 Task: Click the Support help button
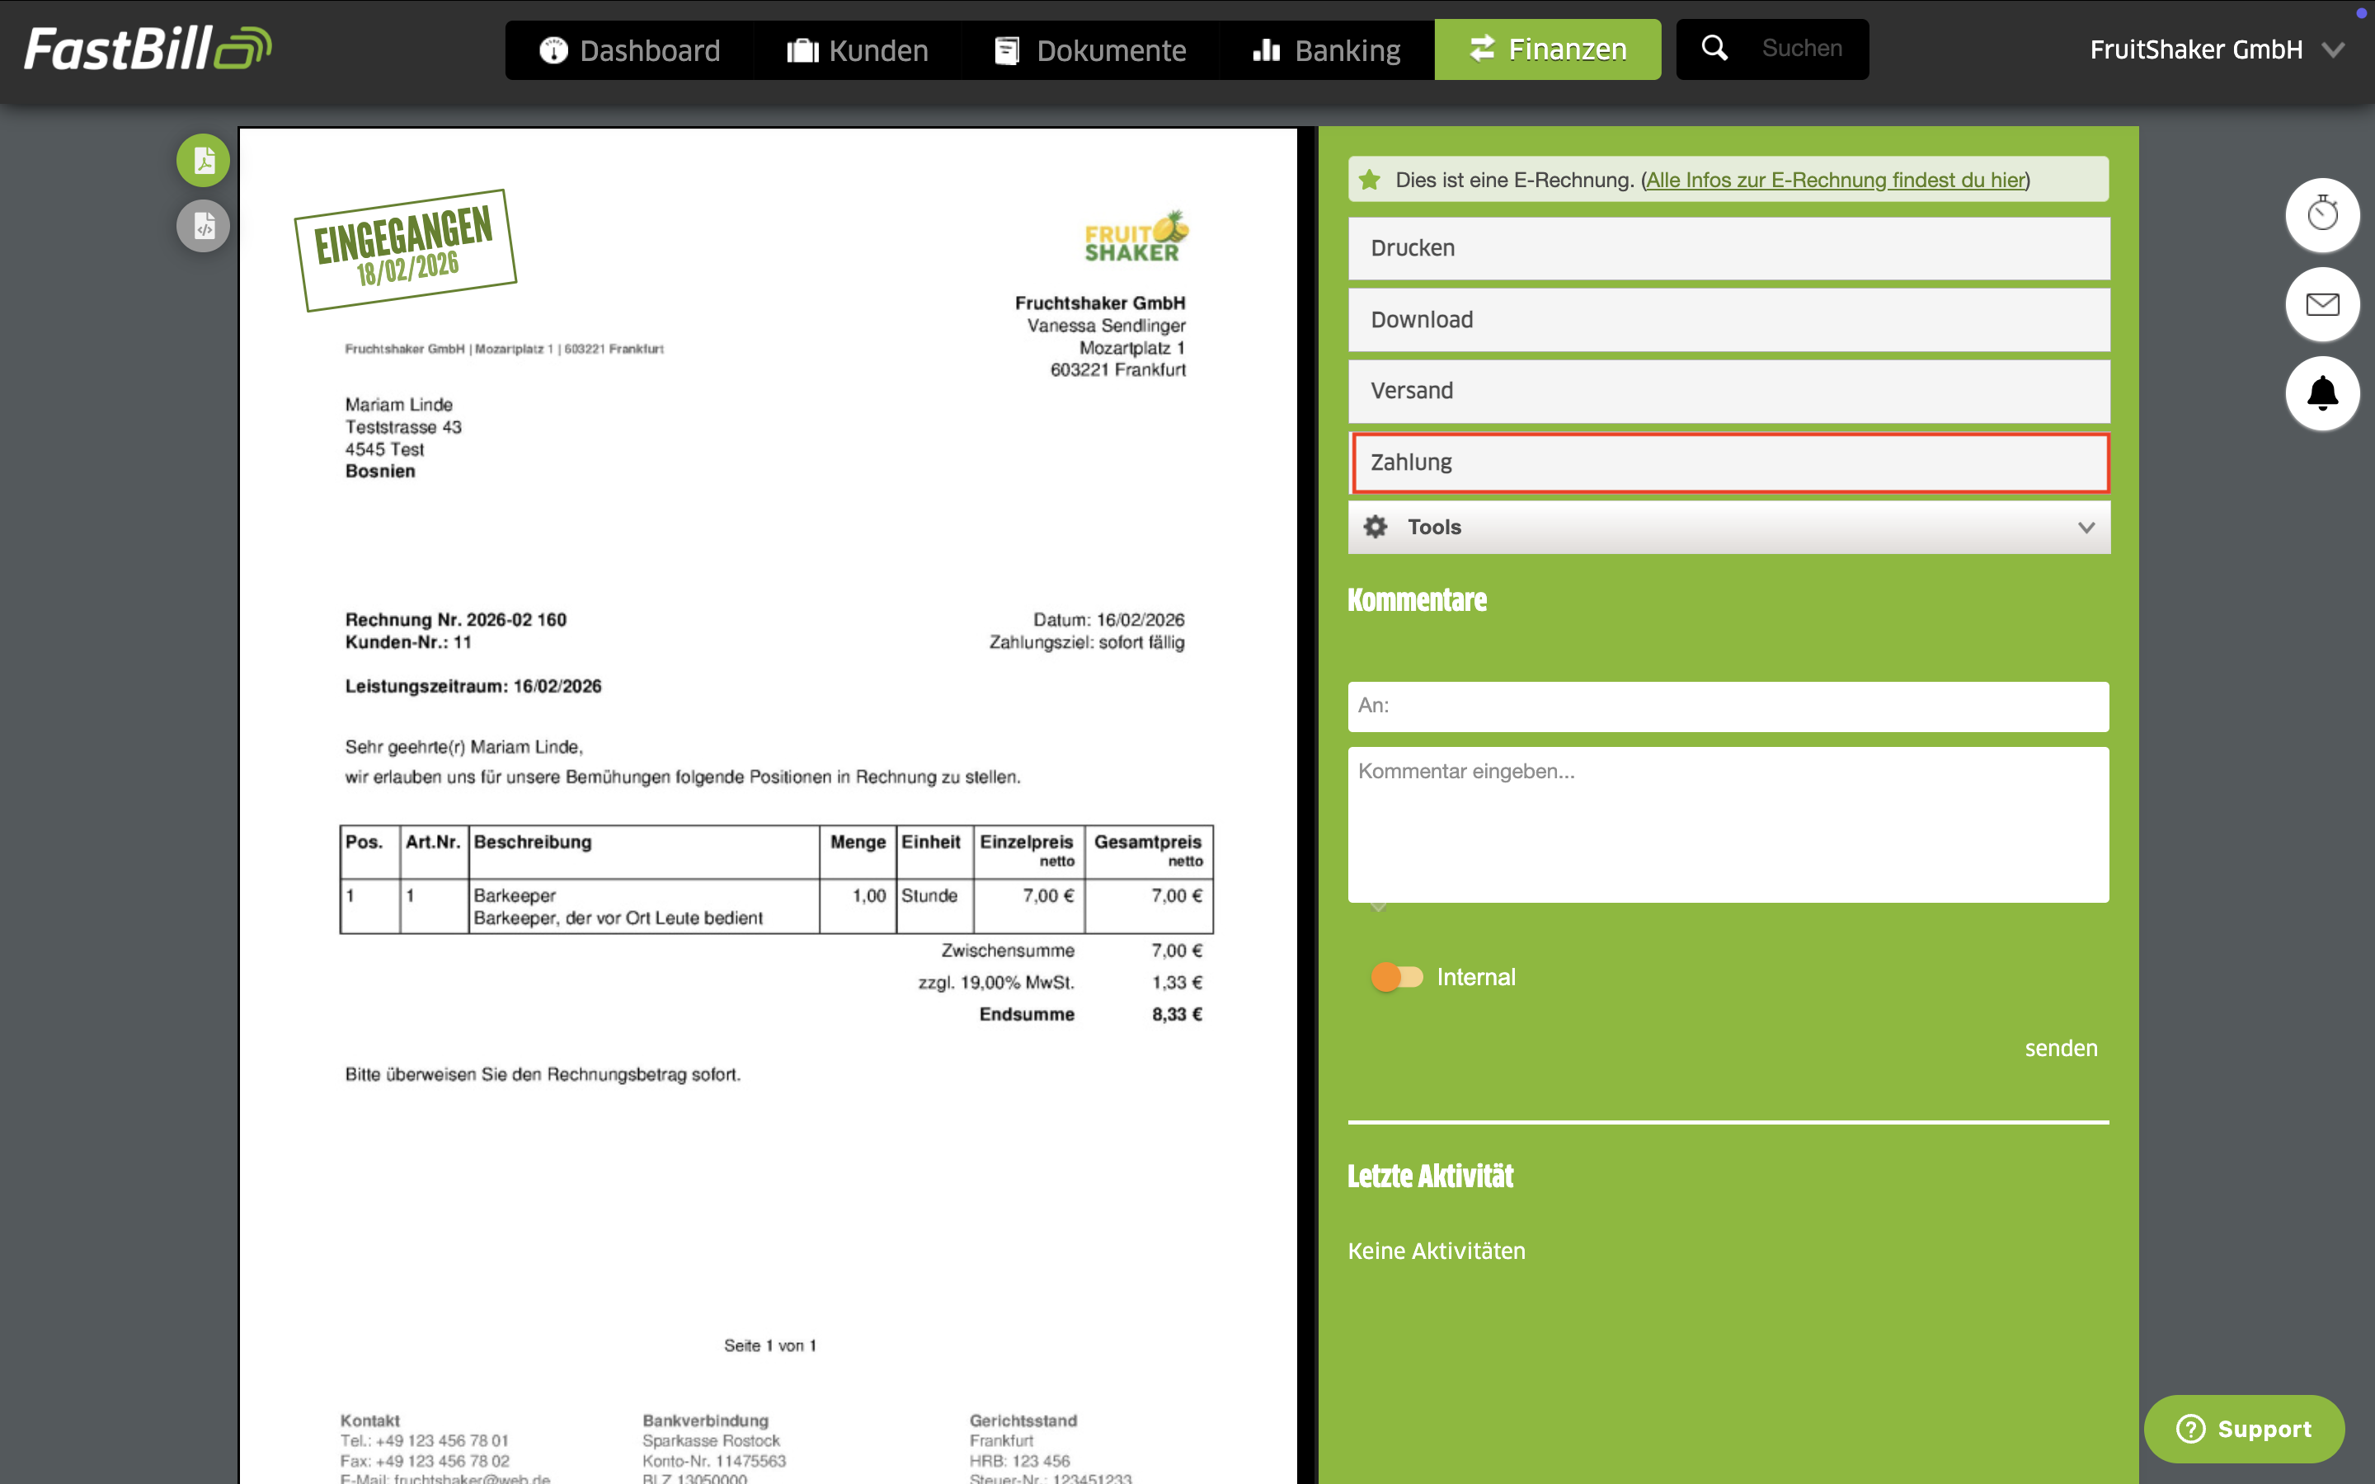2244,1428
